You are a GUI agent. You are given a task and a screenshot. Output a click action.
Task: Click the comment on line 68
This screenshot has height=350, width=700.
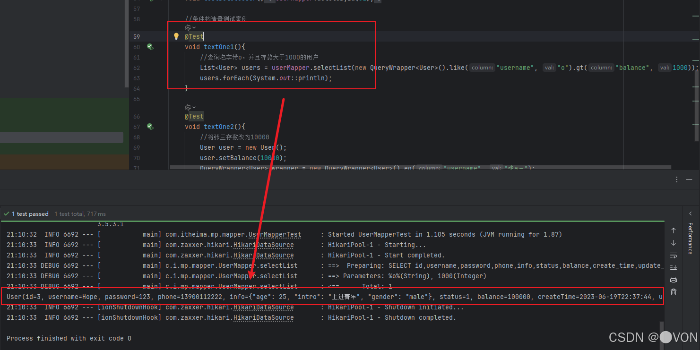click(235, 137)
